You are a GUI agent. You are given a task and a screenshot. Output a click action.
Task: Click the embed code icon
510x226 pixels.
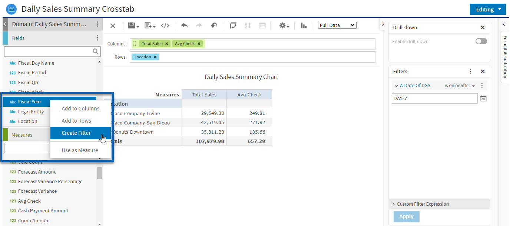165,25
